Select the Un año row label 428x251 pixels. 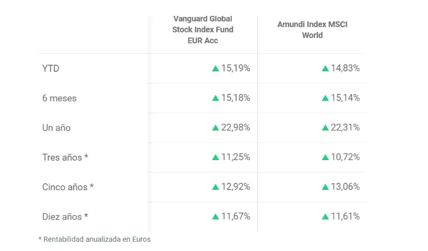coord(56,128)
